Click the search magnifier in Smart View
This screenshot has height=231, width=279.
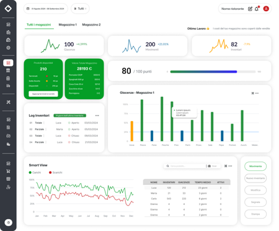click(x=167, y=166)
